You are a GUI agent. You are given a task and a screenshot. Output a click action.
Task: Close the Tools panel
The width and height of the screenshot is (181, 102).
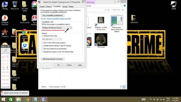tap(8, 46)
